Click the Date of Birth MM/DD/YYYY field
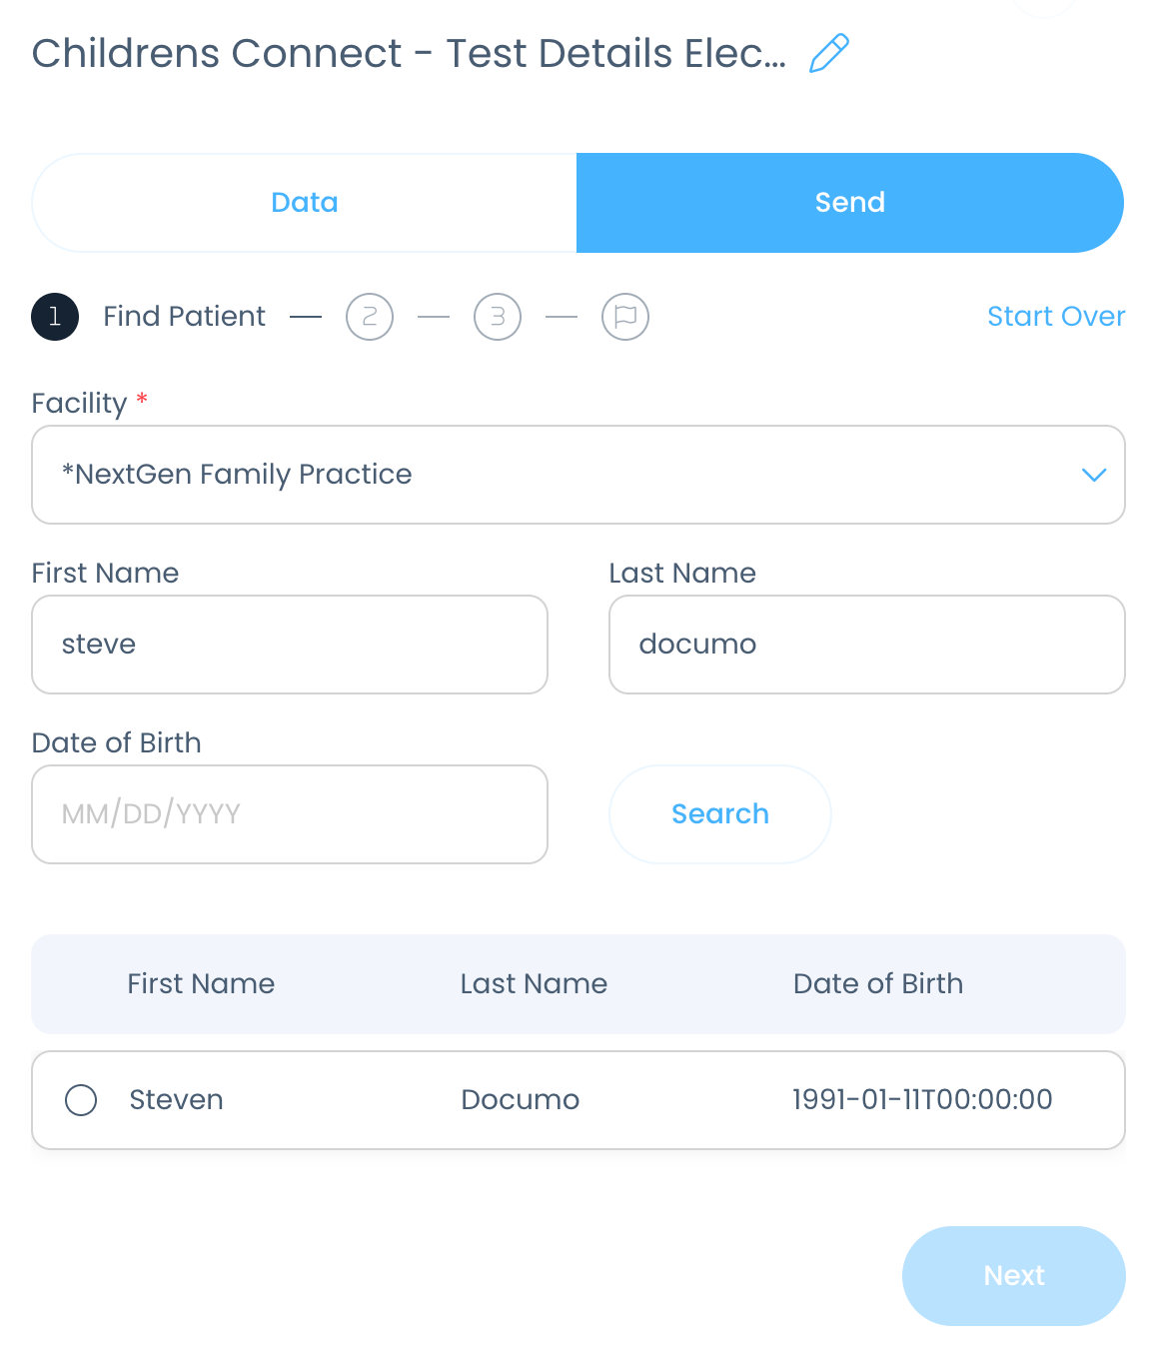 (x=290, y=814)
